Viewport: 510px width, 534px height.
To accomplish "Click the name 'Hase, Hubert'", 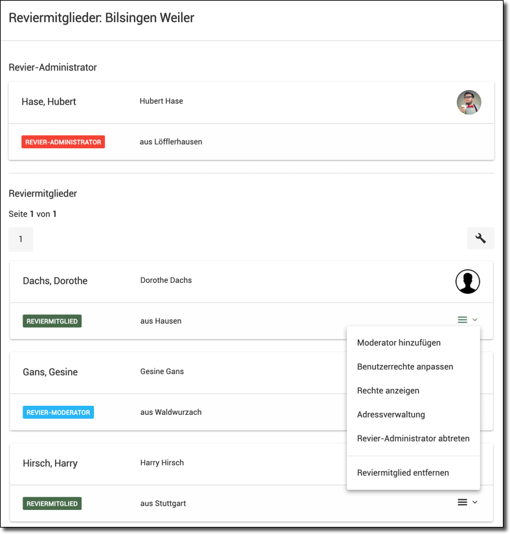I will click(x=49, y=102).
